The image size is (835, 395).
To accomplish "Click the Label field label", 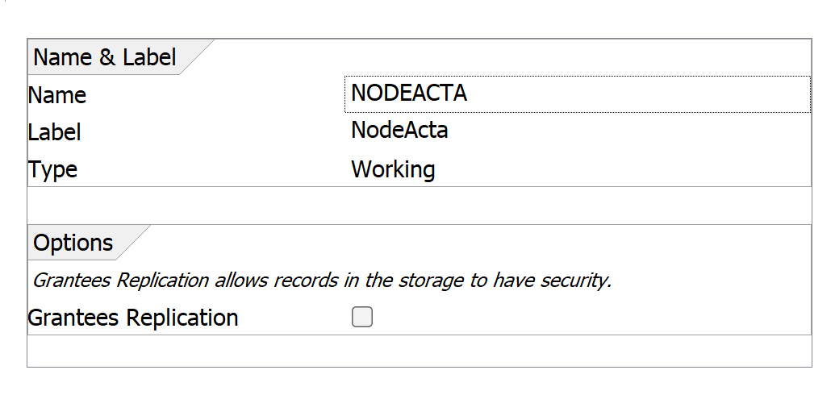I will [x=55, y=132].
